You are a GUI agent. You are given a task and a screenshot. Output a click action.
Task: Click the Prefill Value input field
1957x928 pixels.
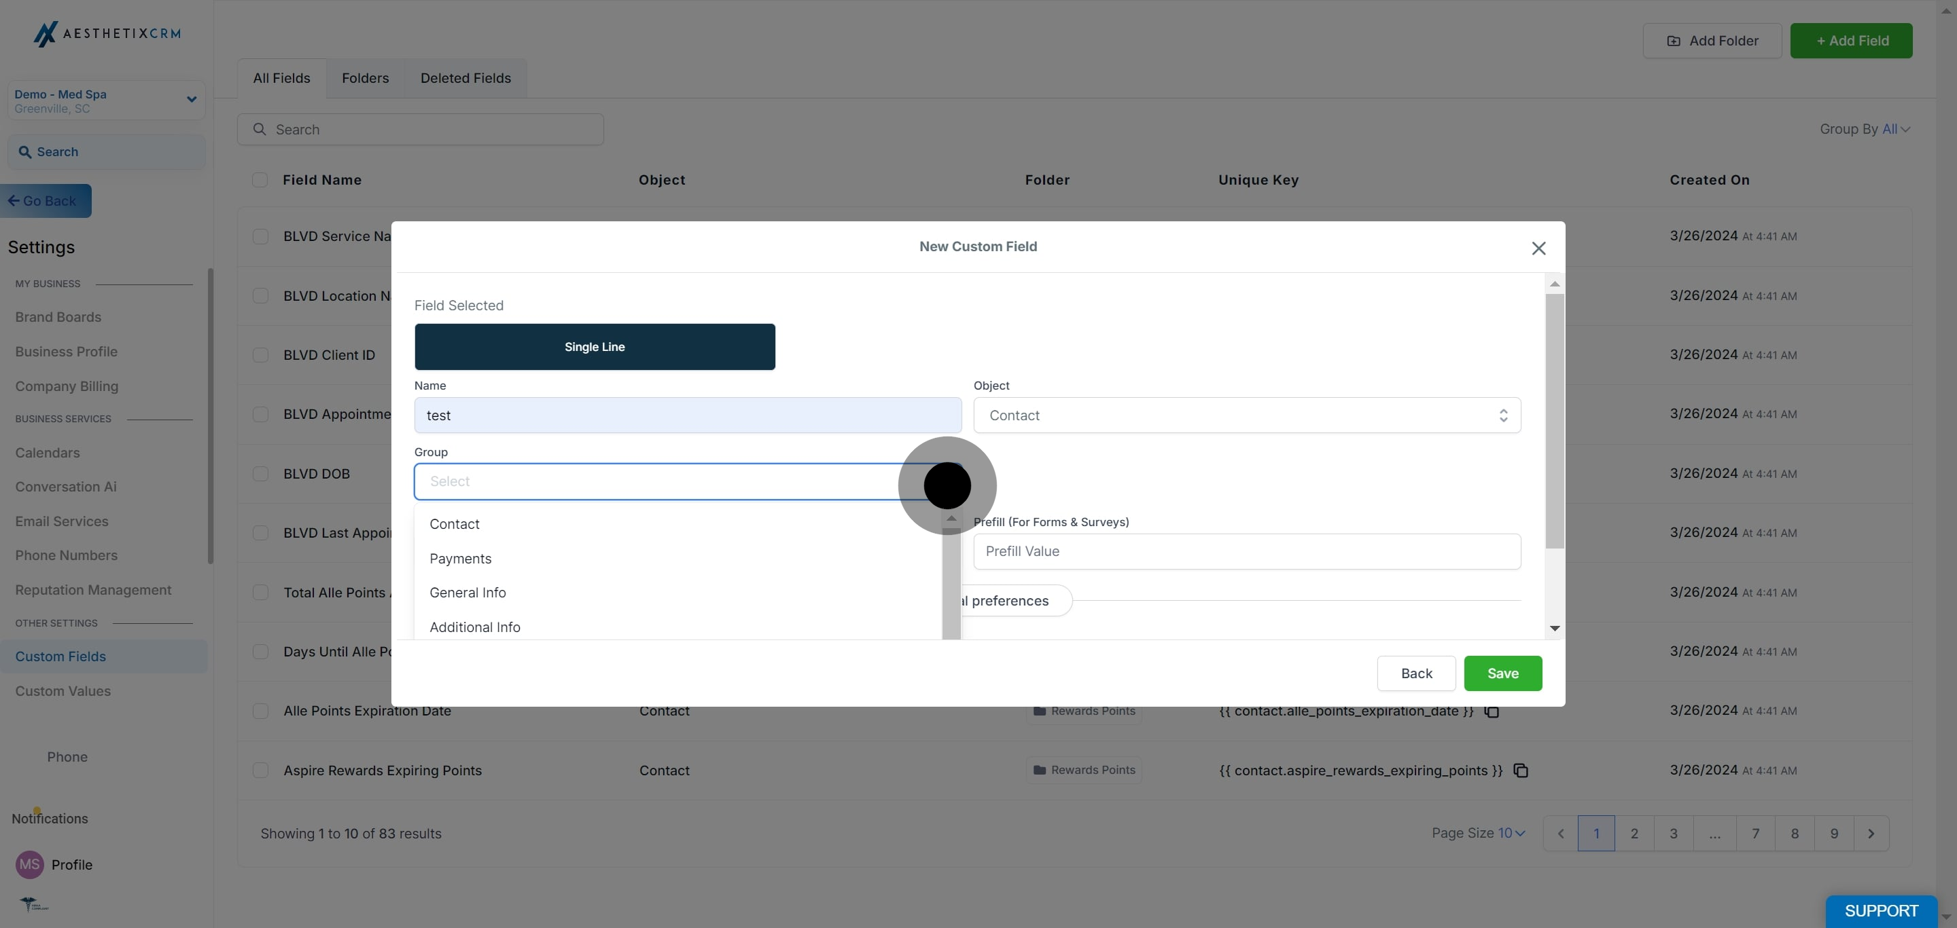point(1247,552)
